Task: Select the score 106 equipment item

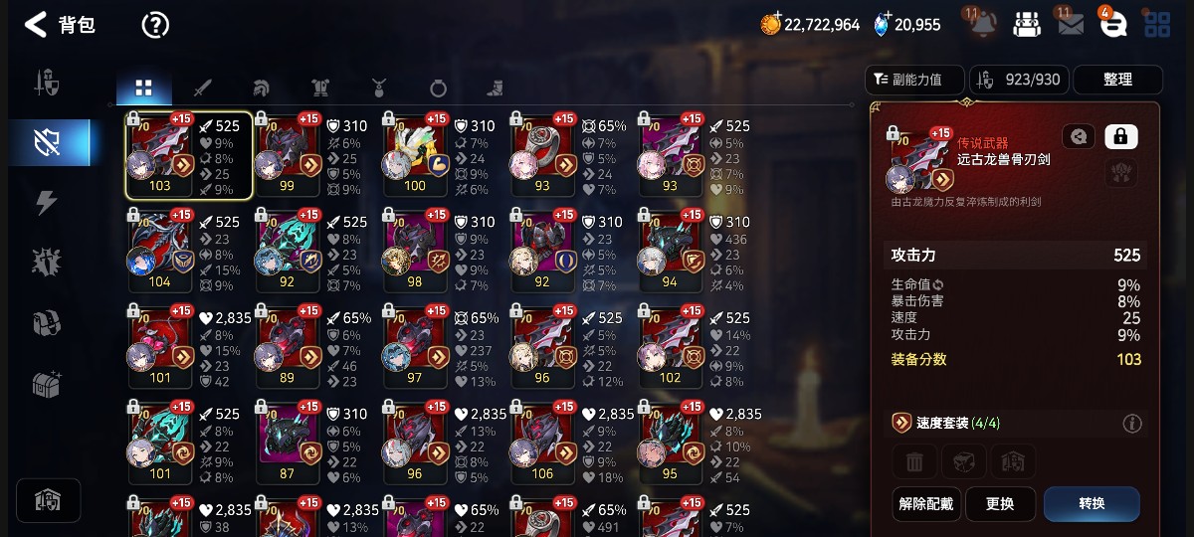Action: click(543, 443)
